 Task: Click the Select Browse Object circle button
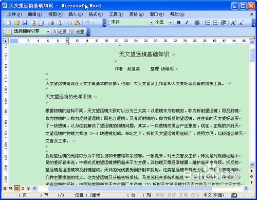coord(252,176)
